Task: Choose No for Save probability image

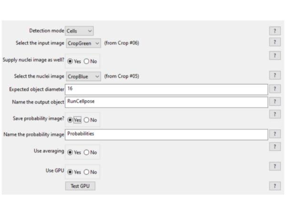Action: tap(87, 120)
